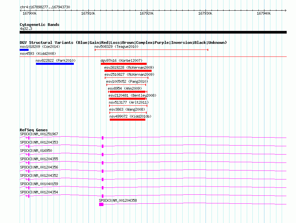This screenshot has height=223, width=296.
Task: Open the SPOCK3|NM_001204355 transcript label
Action: click(x=39, y=159)
